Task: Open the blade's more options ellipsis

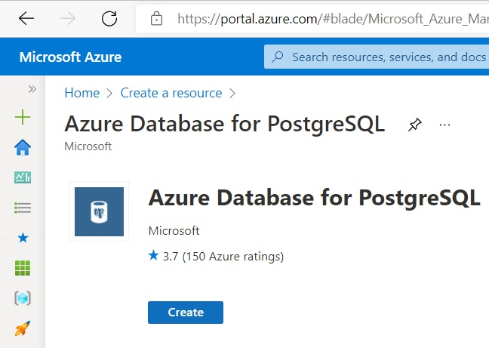Action: (x=444, y=125)
